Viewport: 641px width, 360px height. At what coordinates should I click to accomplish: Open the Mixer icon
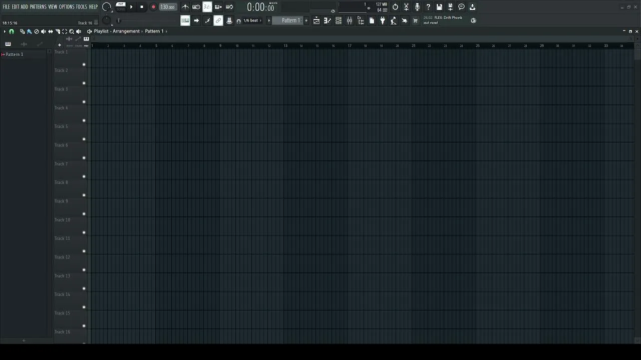[350, 20]
